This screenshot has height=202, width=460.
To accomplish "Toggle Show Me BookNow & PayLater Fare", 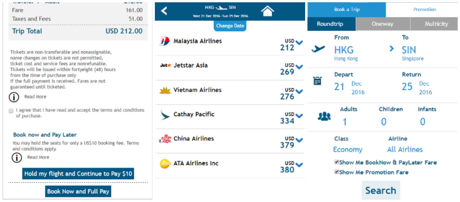I will pos(337,162).
